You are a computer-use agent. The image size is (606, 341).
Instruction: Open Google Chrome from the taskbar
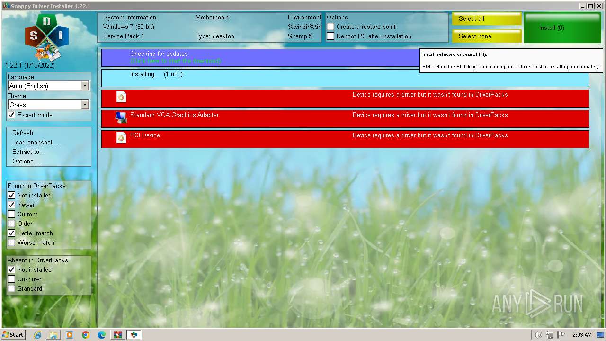[x=86, y=335]
